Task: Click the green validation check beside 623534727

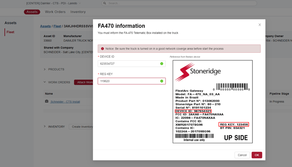Action: click(162, 64)
